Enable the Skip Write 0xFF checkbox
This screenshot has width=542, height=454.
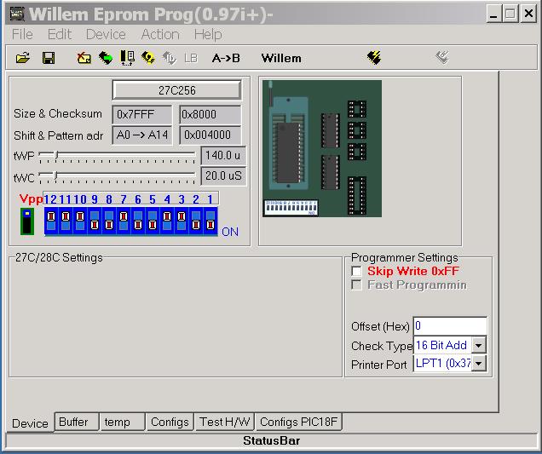[x=357, y=271]
